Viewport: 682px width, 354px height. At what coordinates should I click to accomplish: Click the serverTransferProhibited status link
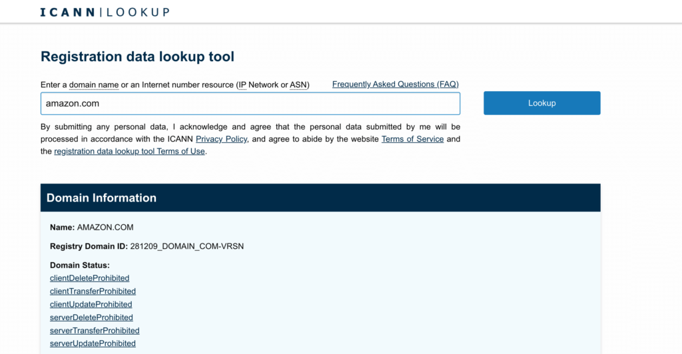pyautogui.click(x=95, y=330)
